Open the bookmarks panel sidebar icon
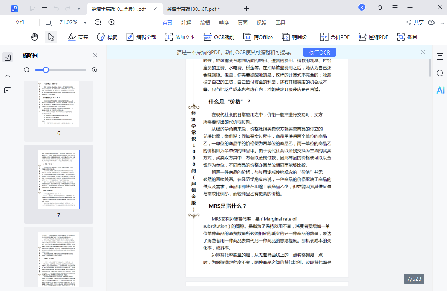The height and width of the screenshot is (291, 447). click(x=8, y=73)
